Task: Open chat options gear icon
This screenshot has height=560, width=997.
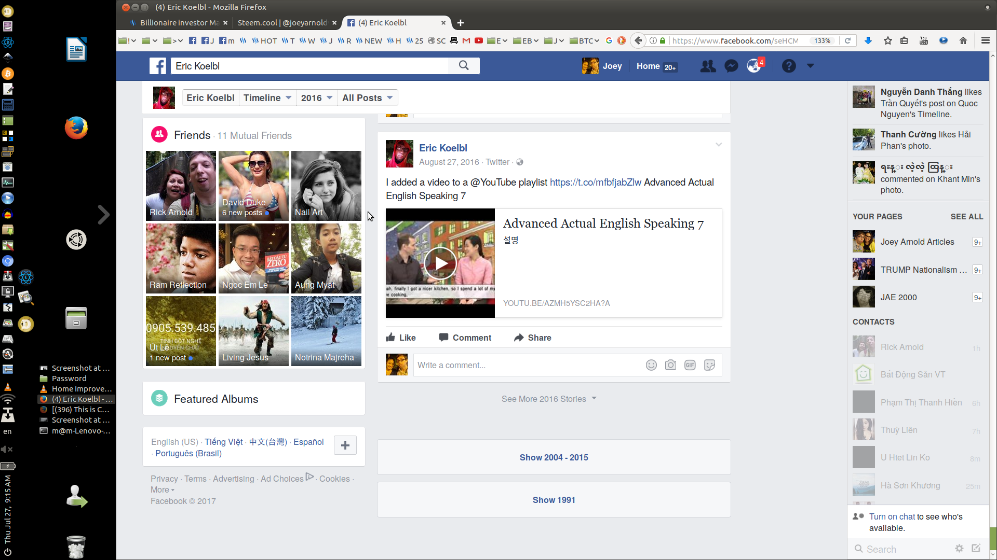Action: pos(959,549)
